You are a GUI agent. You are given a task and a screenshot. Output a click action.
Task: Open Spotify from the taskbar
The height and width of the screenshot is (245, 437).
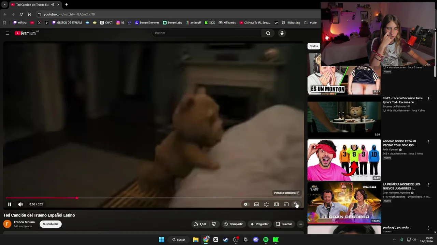[x=266, y=240]
